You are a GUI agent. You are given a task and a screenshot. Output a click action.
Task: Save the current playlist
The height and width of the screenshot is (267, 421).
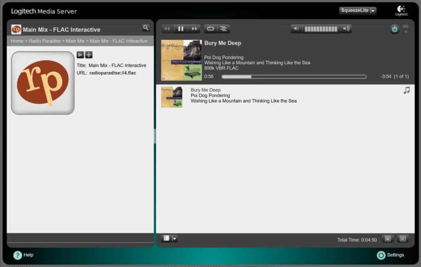coord(387,238)
